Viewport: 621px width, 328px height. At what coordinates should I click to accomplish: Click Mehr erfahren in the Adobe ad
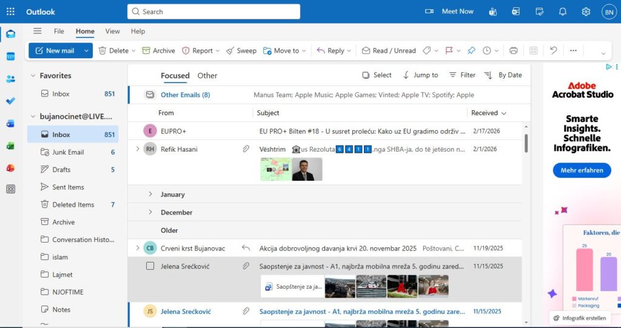[x=582, y=170]
